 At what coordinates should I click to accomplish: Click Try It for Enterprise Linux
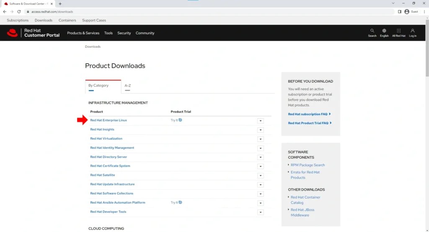click(x=174, y=120)
